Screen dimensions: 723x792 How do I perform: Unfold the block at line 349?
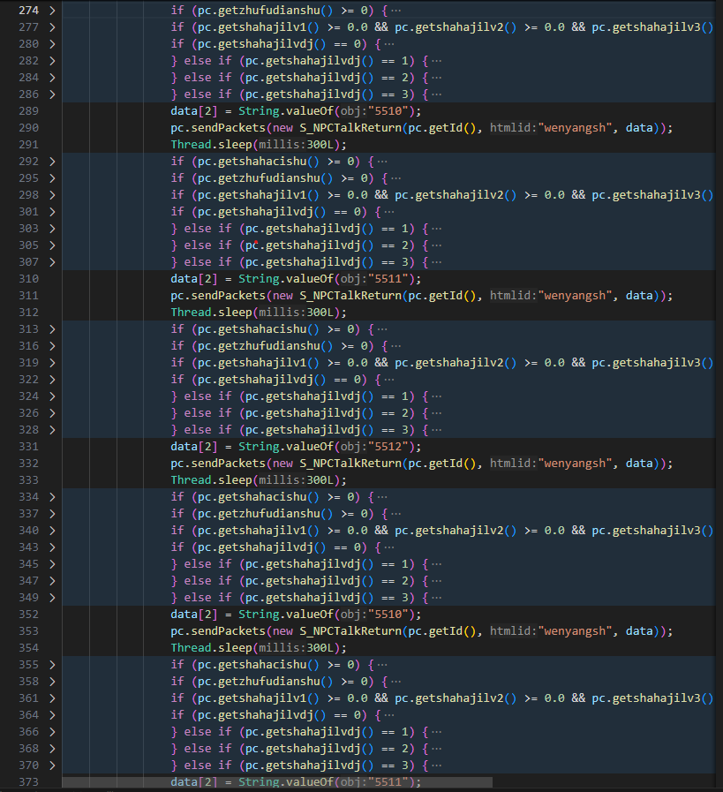[52, 598]
